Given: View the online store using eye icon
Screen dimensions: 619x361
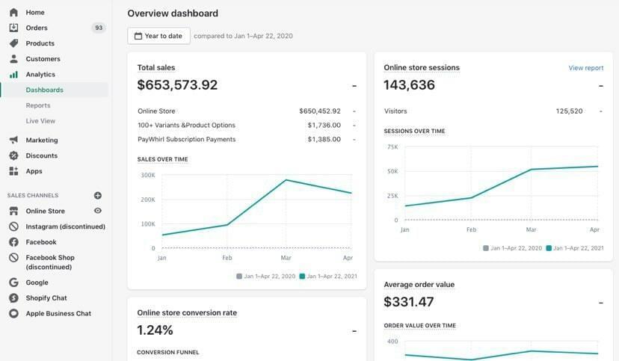Looking at the screenshot, I should 98,212.
